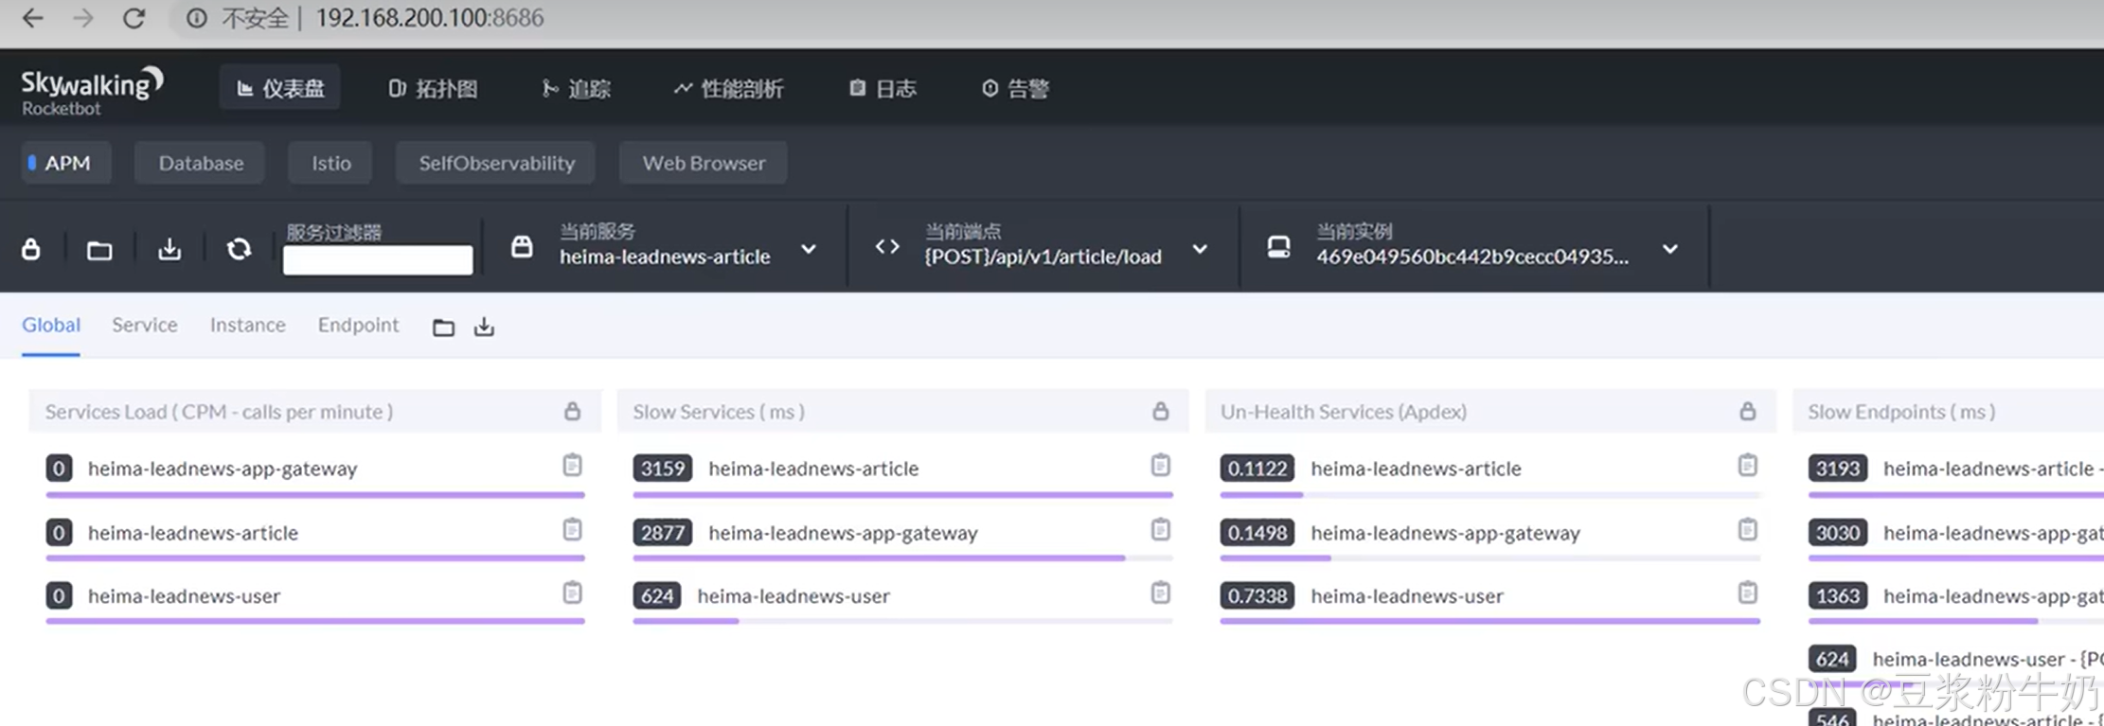This screenshot has width=2104, height=726.
Task: Click the folder import icon in toolbar
Action: click(x=99, y=250)
